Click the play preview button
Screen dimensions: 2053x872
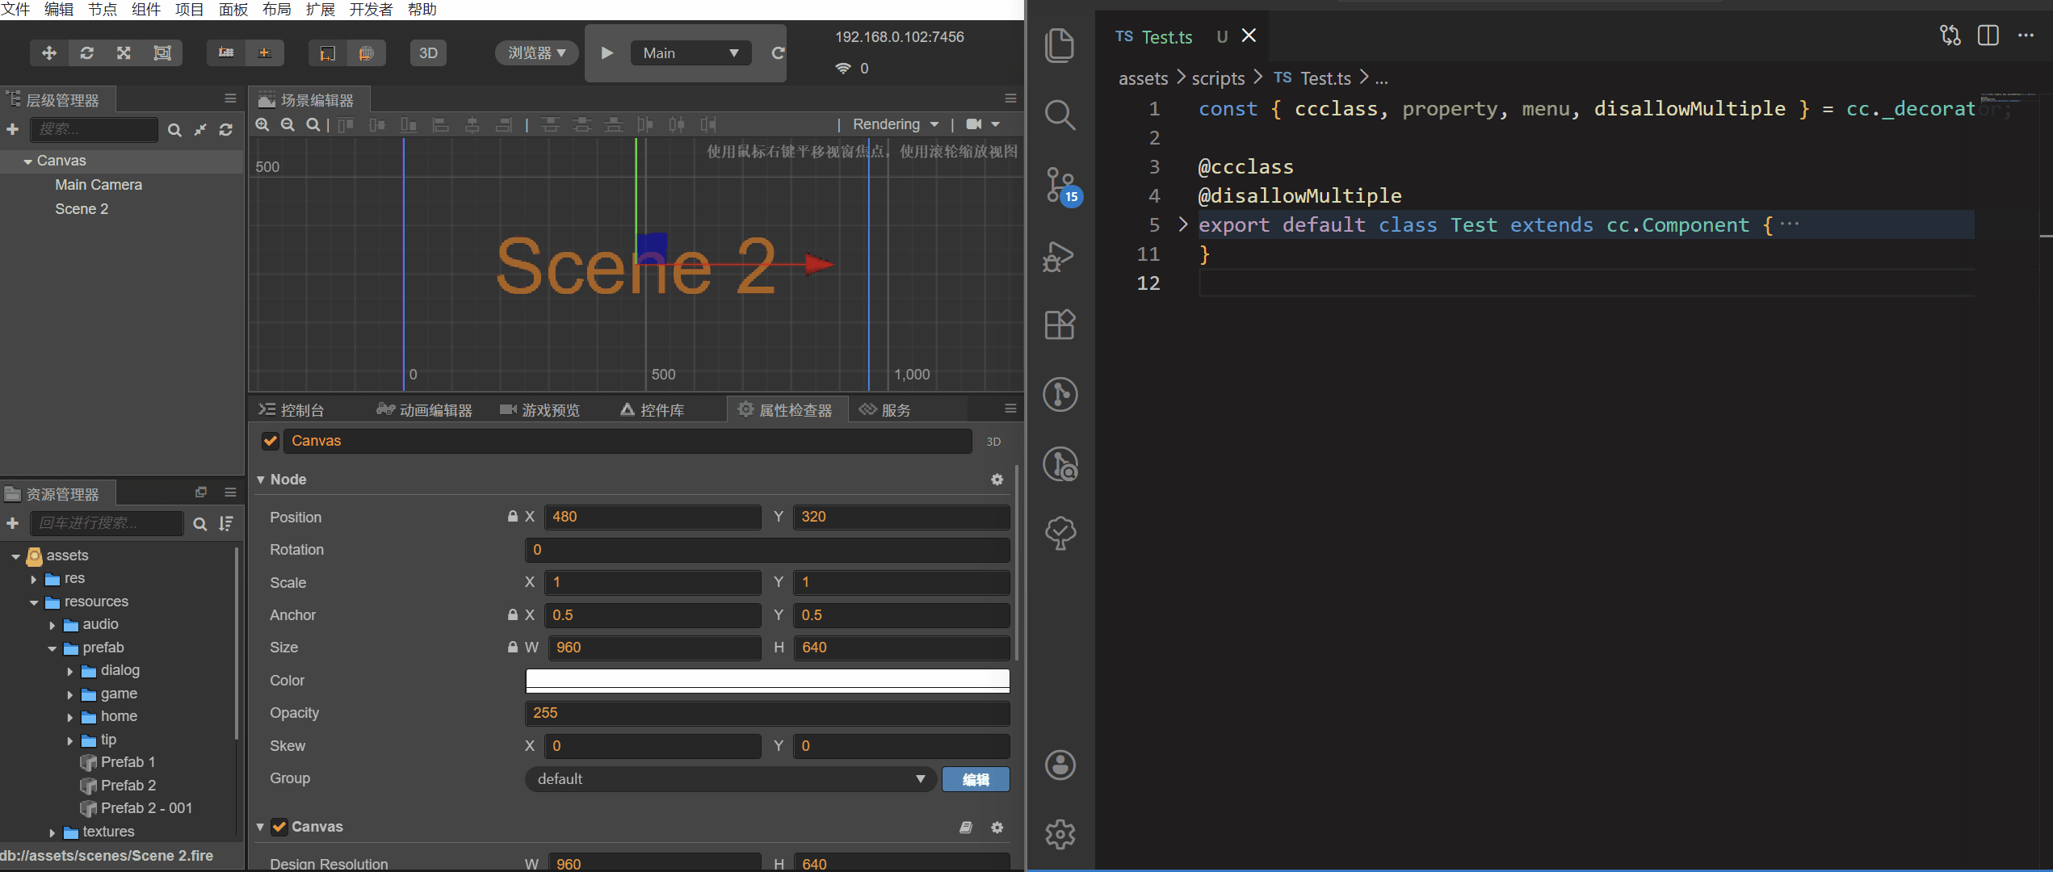[x=607, y=53]
